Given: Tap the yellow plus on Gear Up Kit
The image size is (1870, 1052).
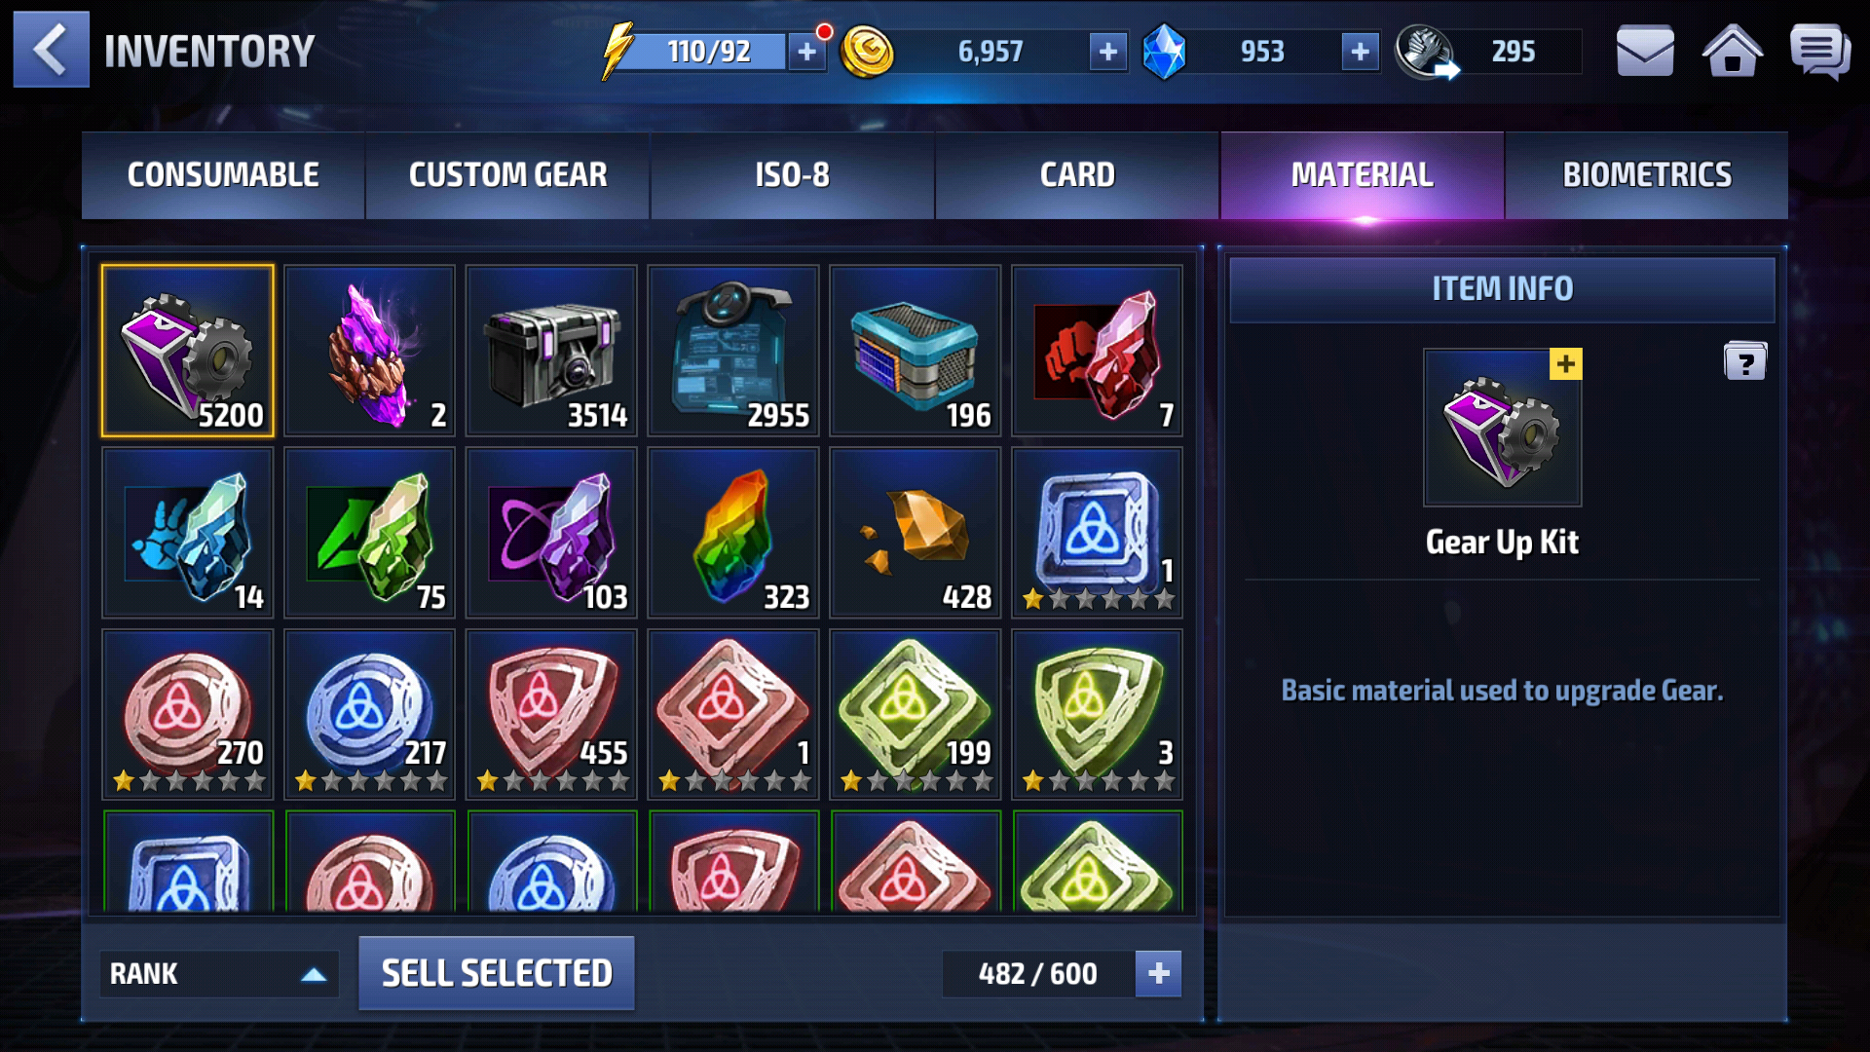Looking at the screenshot, I should click(x=1565, y=364).
